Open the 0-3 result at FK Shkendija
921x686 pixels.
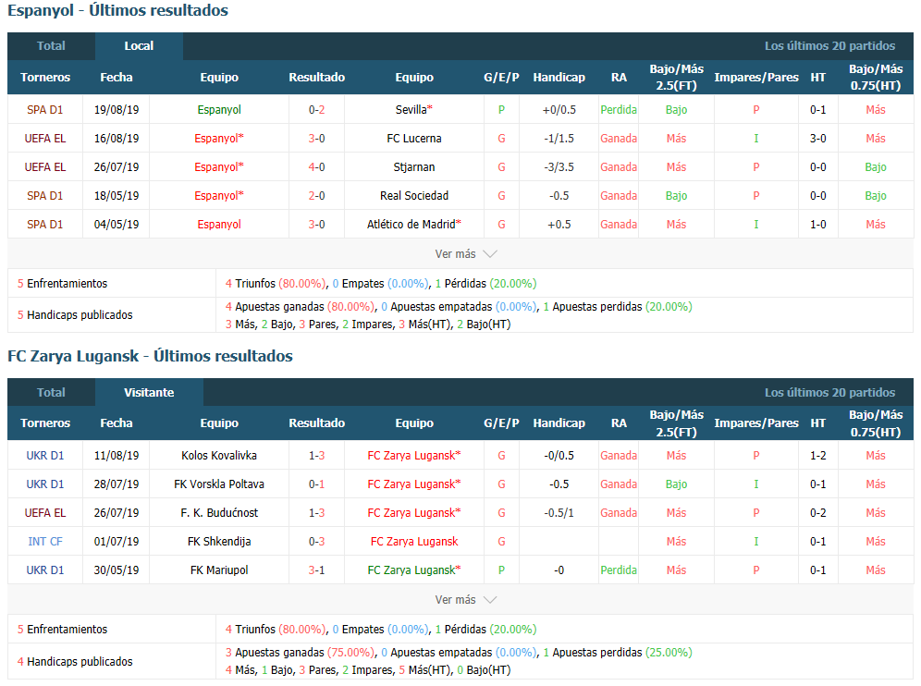point(316,542)
